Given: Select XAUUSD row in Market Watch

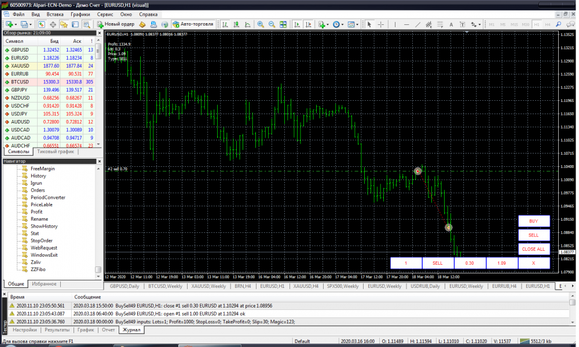Looking at the screenshot, I should 49,66.
